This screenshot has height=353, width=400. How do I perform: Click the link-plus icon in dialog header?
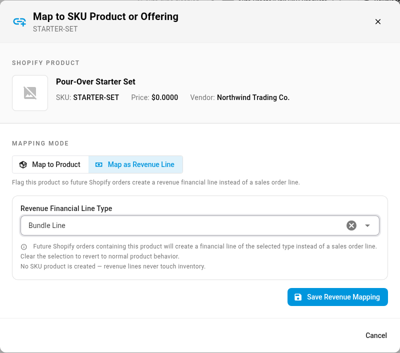click(x=19, y=22)
